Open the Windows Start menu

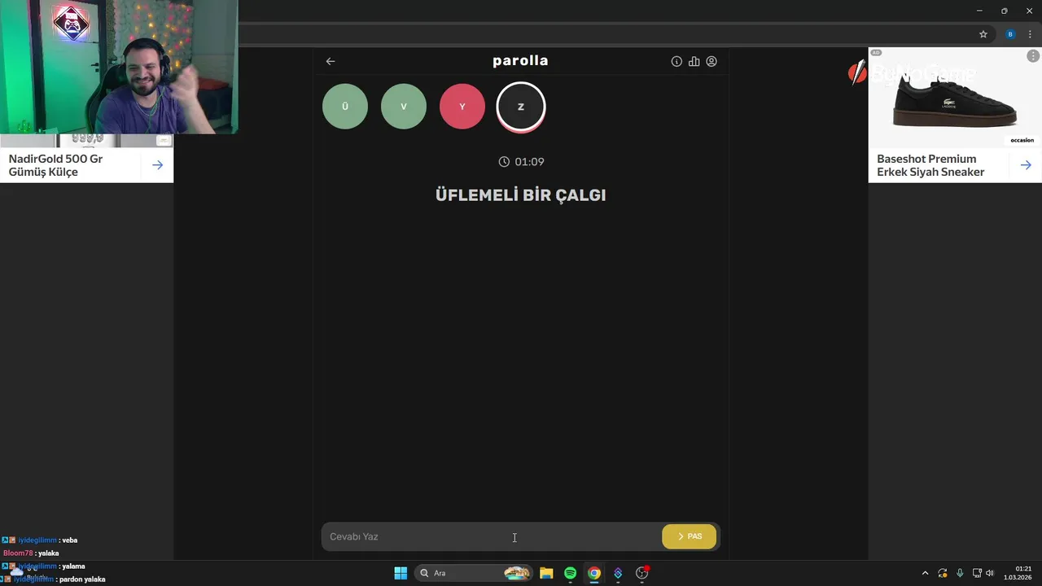(401, 573)
